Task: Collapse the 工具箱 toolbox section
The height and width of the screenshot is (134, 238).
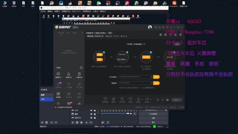Action: click(x=81, y=68)
